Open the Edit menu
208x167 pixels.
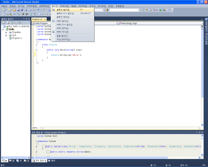pyautogui.click(x=13, y=6)
